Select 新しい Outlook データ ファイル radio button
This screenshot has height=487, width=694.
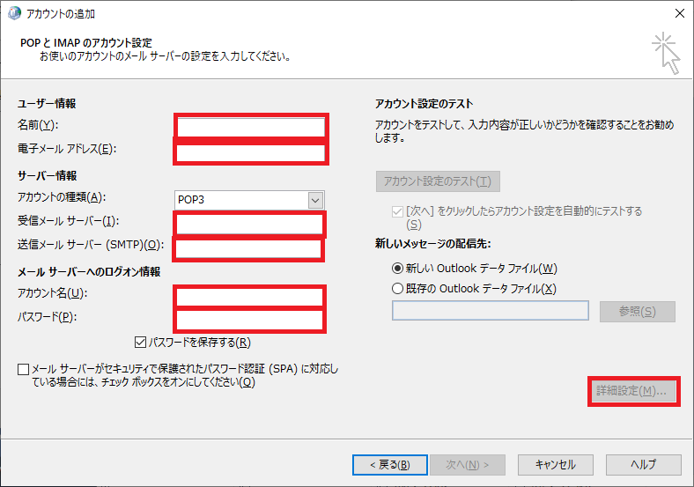click(x=397, y=269)
